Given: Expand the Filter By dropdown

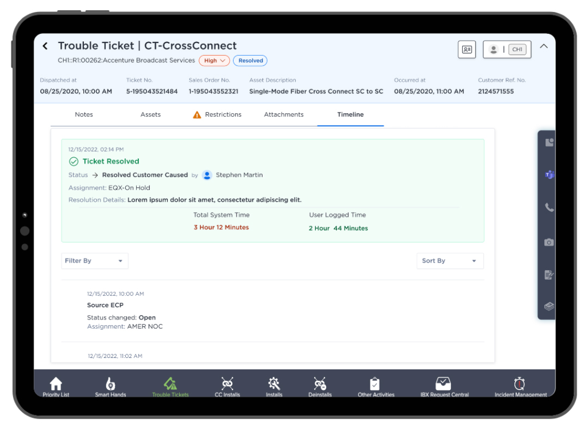Looking at the screenshot, I should click(x=95, y=261).
